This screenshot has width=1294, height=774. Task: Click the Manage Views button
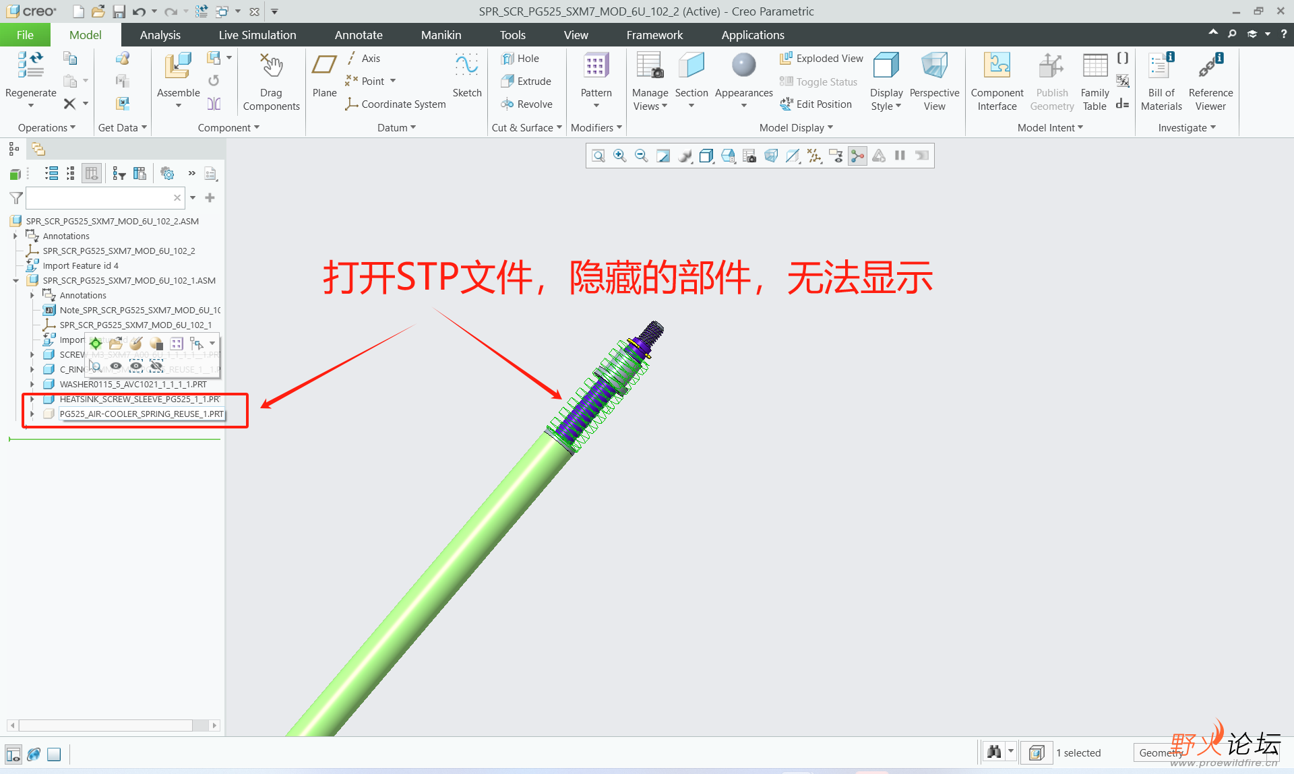point(650,81)
